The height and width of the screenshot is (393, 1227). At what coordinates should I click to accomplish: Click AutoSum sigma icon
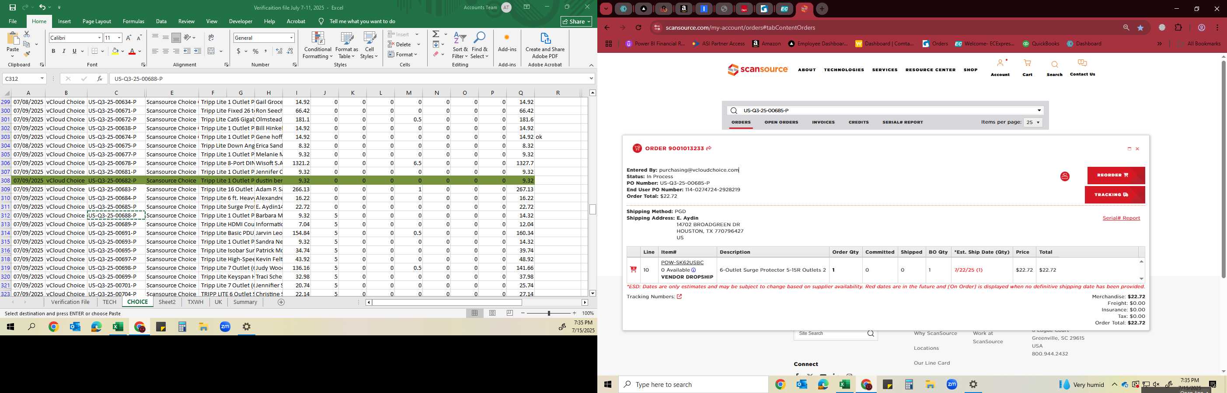[436, 34]
